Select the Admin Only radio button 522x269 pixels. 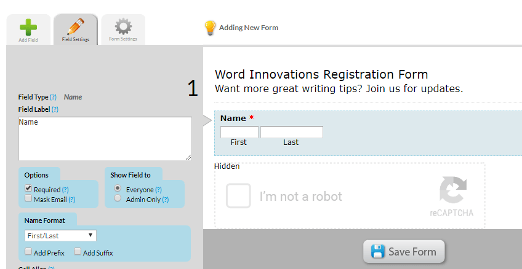click(x=118, y=198)
